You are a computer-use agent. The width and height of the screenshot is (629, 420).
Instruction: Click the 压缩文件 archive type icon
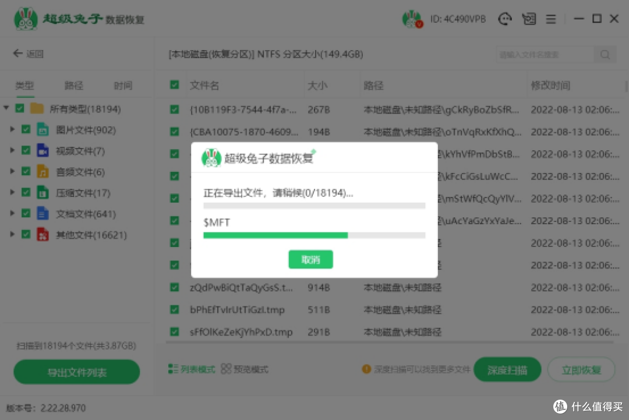43,193
